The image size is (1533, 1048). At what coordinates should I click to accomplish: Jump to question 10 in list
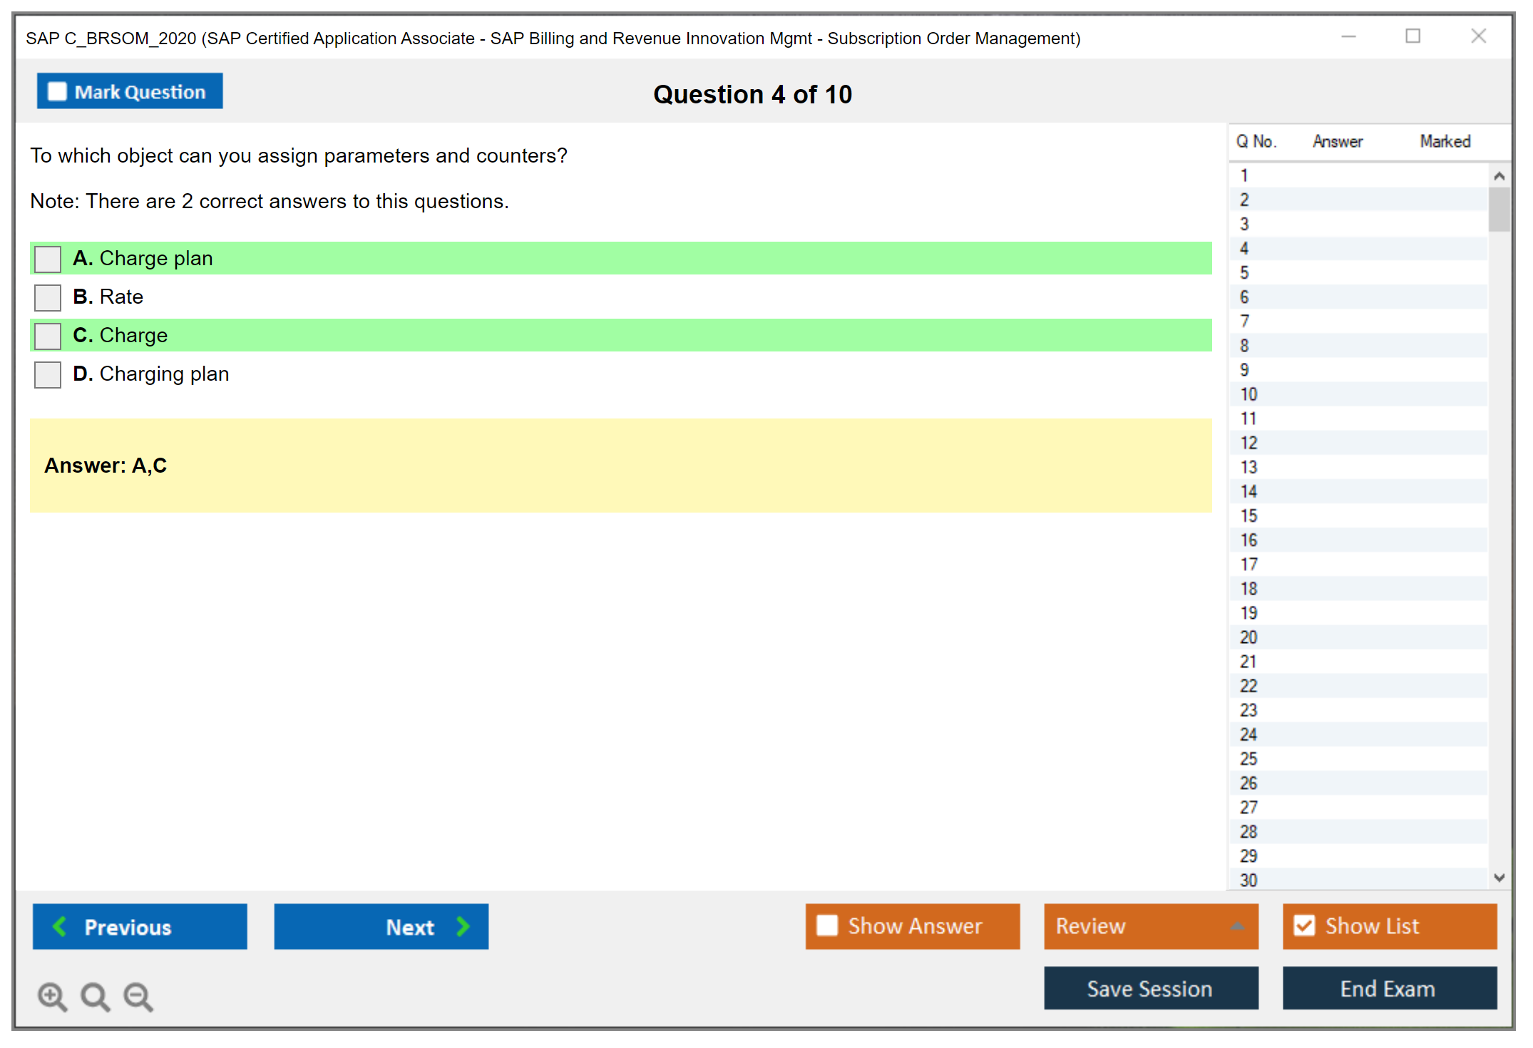click(1249, 394)
